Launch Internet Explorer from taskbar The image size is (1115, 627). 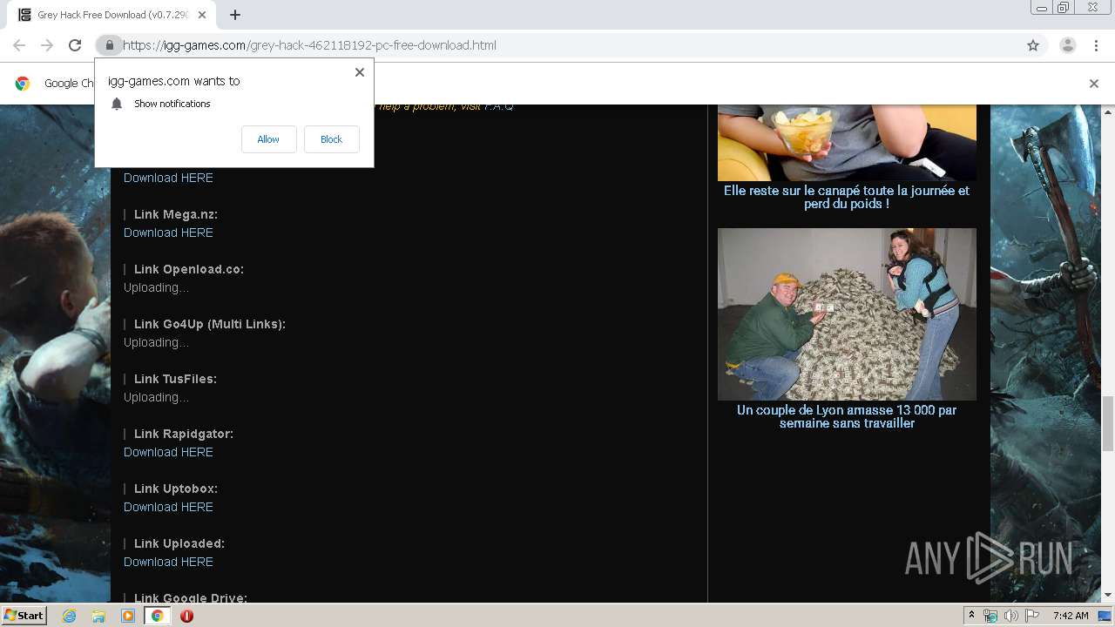pyautogui.click(x=69, y=616)
